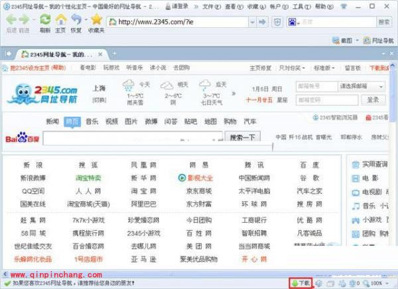Click 把2345设为主页 link

[x=31, y=68]
